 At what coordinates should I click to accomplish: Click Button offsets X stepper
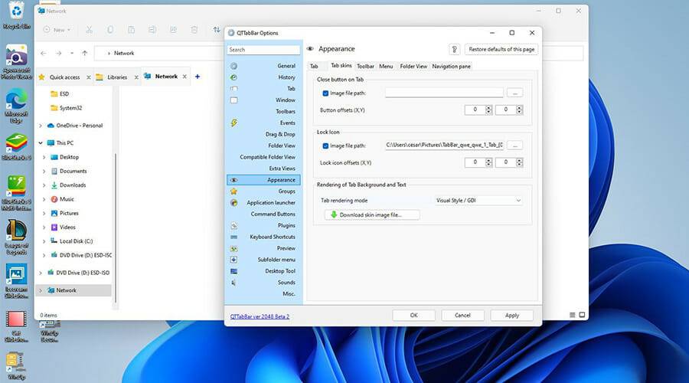coord(488,110)
